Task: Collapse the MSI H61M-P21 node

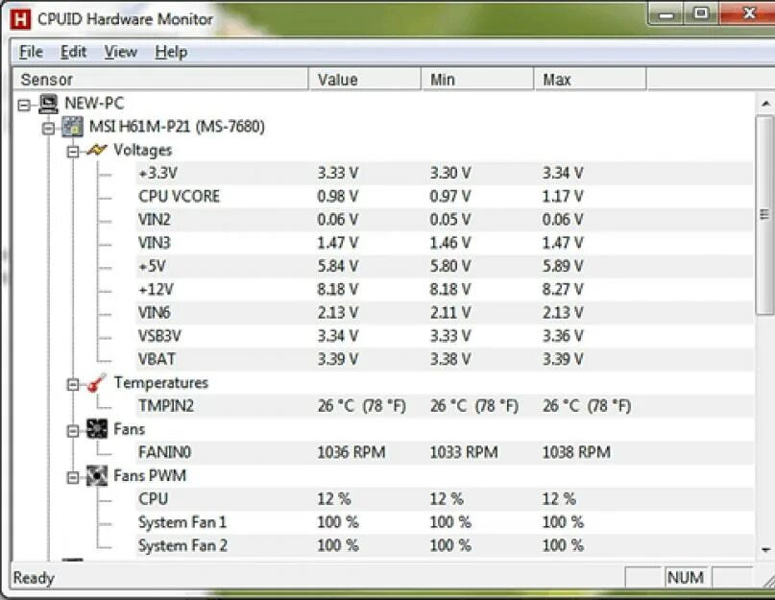Action: (x=48, y=128)
